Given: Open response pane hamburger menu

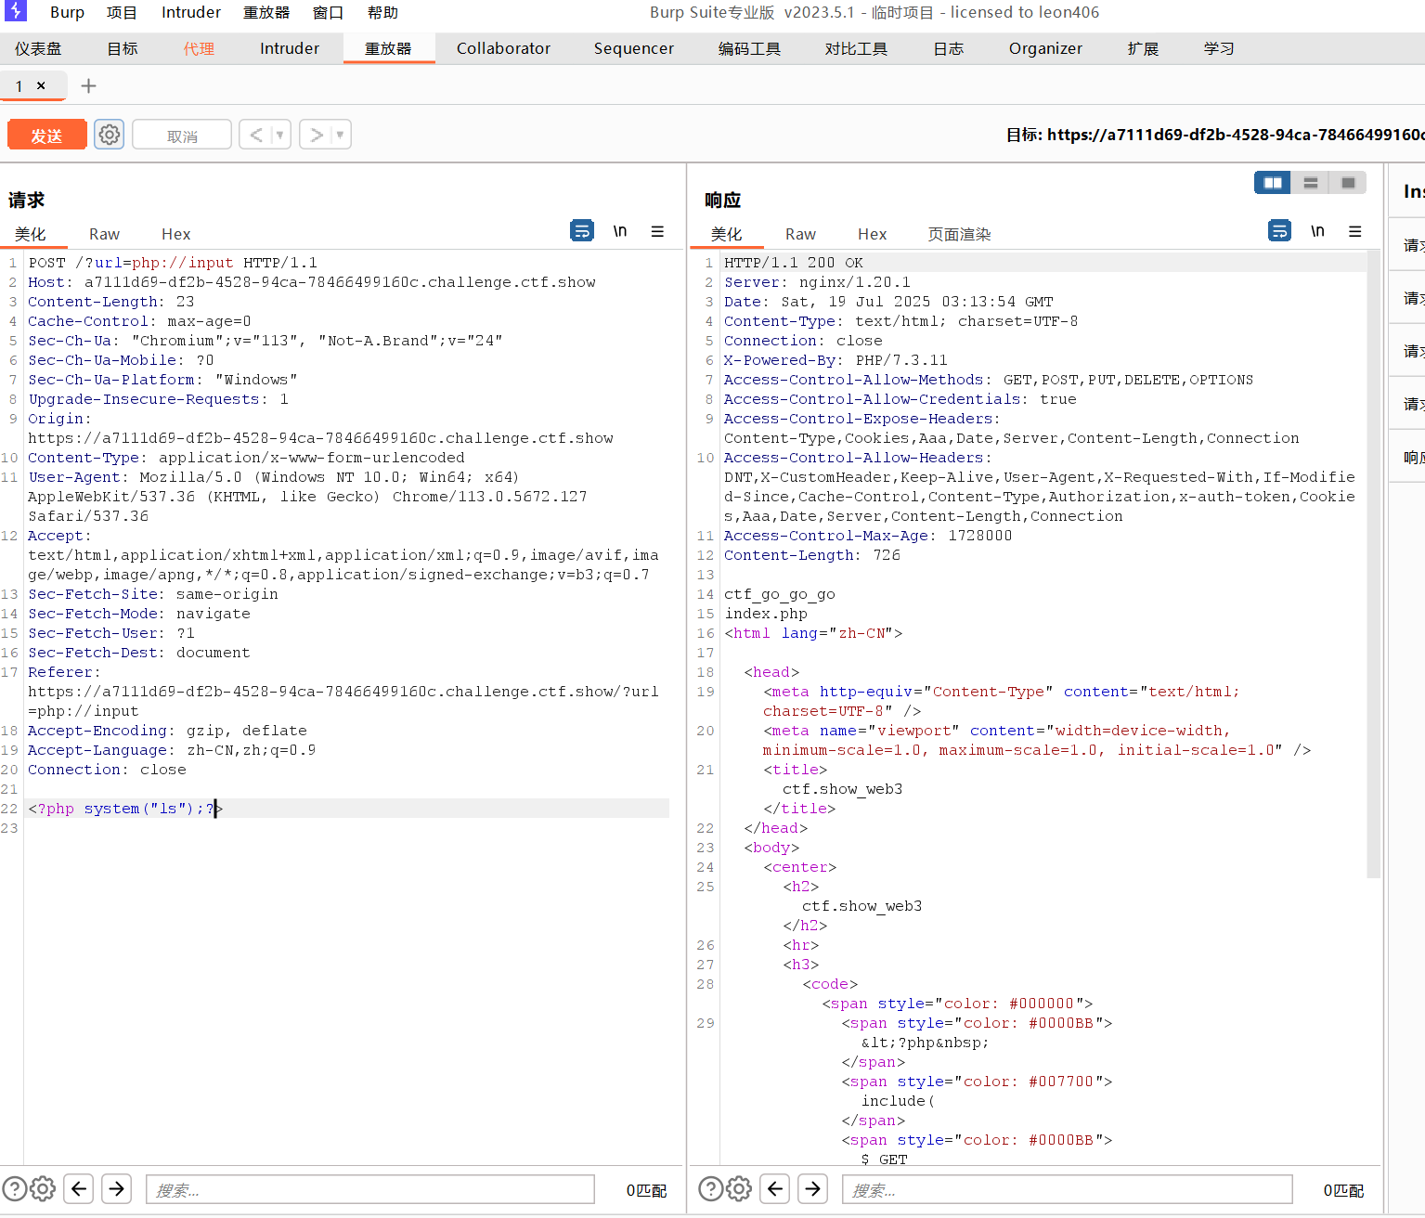Looking at the screenshot, I should click(1355, 231).
